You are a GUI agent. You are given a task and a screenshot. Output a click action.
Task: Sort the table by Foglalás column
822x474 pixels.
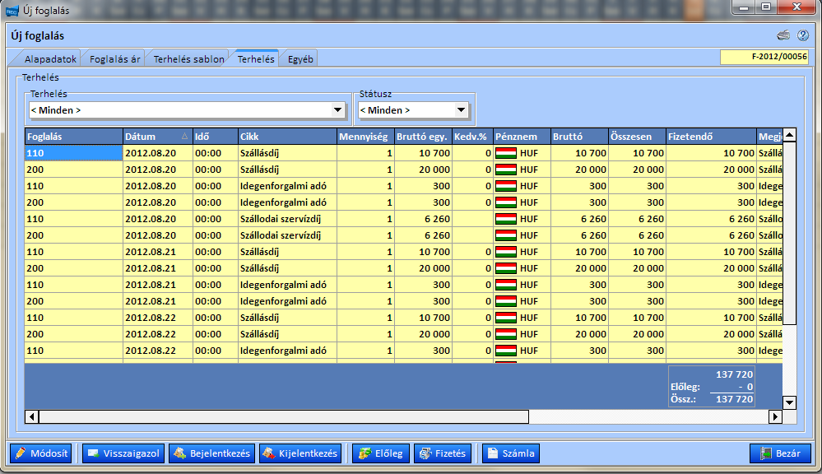click(74, 137)
